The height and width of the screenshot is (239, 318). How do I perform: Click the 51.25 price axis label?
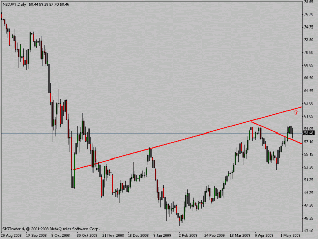point(309,180)
